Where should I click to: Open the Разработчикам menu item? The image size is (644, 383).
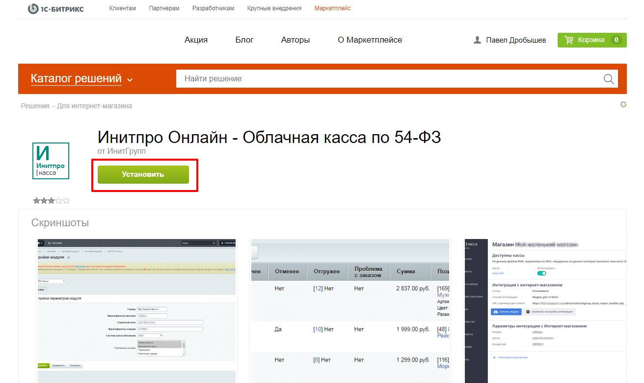tap(213, 8)
